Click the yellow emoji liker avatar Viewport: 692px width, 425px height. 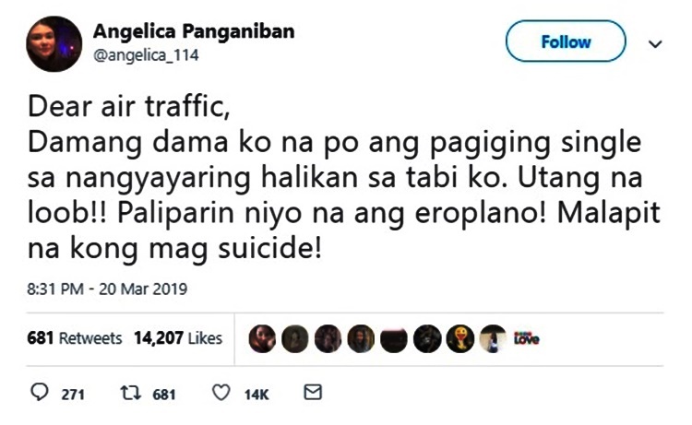(460, 338)
